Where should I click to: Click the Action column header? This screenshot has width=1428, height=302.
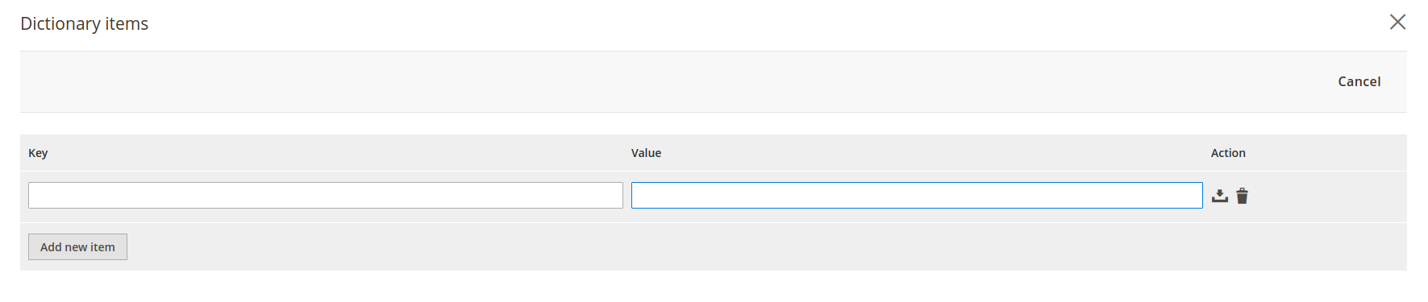1228,153
